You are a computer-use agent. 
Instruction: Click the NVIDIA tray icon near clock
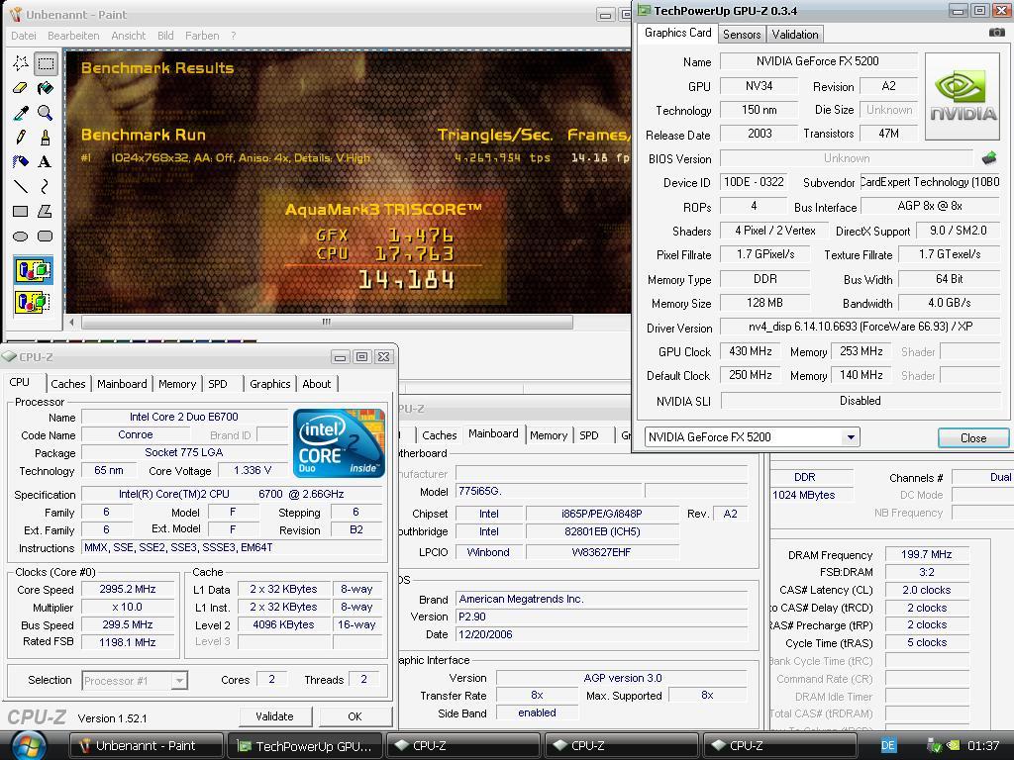click(x=954, y=745)
